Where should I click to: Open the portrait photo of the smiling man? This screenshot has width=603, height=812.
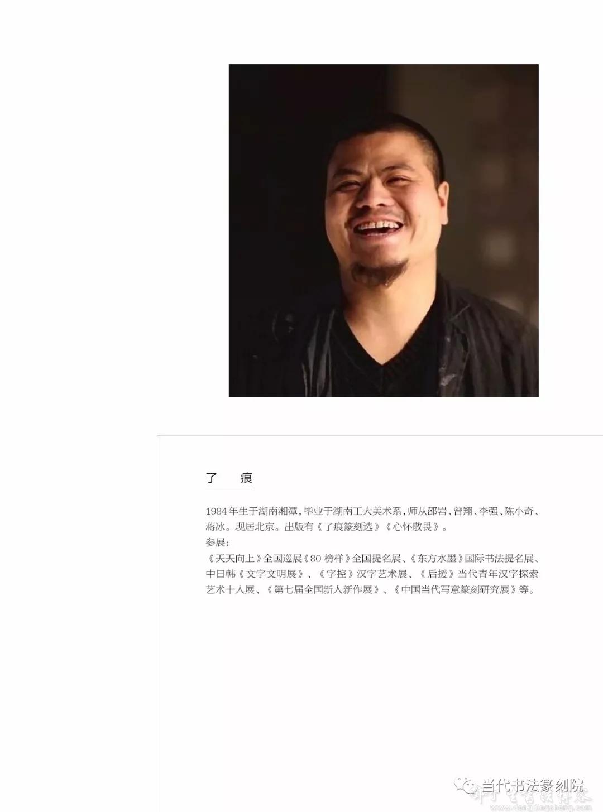(384, 230)
